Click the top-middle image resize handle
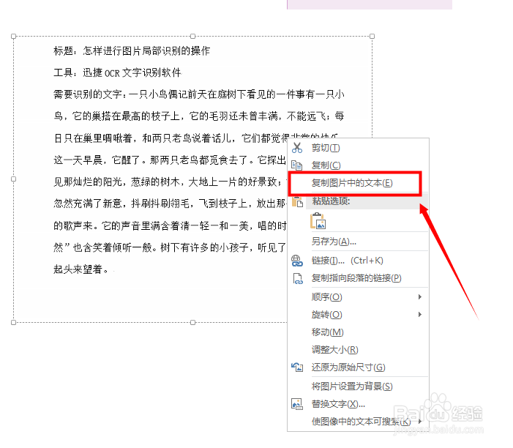 coord(192,37)
